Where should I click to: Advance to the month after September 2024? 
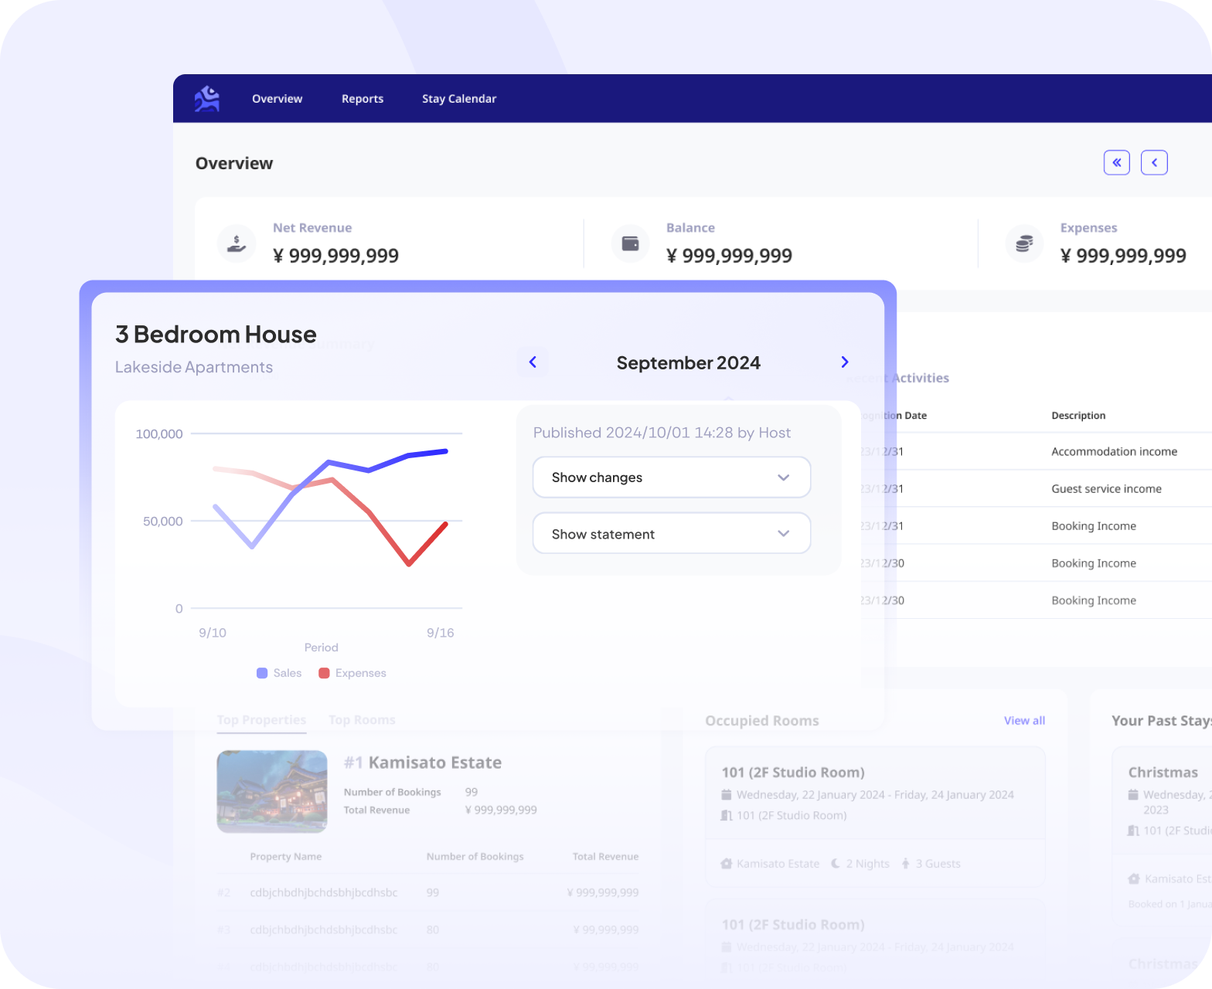pyautogui.click(x=845, y=362)
